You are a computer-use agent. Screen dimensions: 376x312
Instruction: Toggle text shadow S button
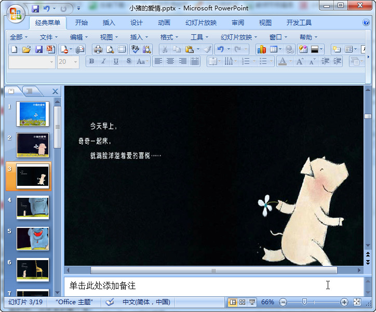pos(128,61)
